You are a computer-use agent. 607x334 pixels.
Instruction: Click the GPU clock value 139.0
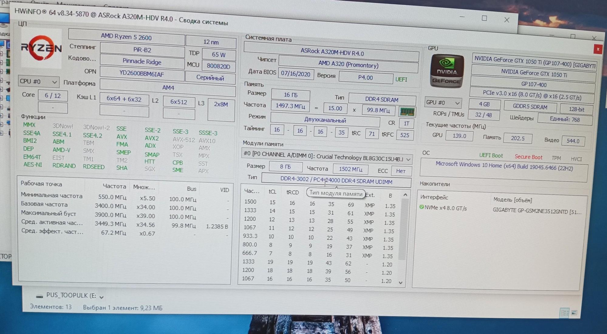point(459,136)
